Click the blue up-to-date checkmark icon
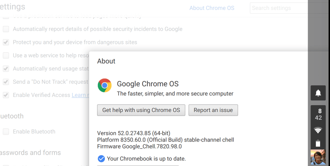The width and height of the screenshot is (330, 166). pyautogui.click(x=102, y=159)
